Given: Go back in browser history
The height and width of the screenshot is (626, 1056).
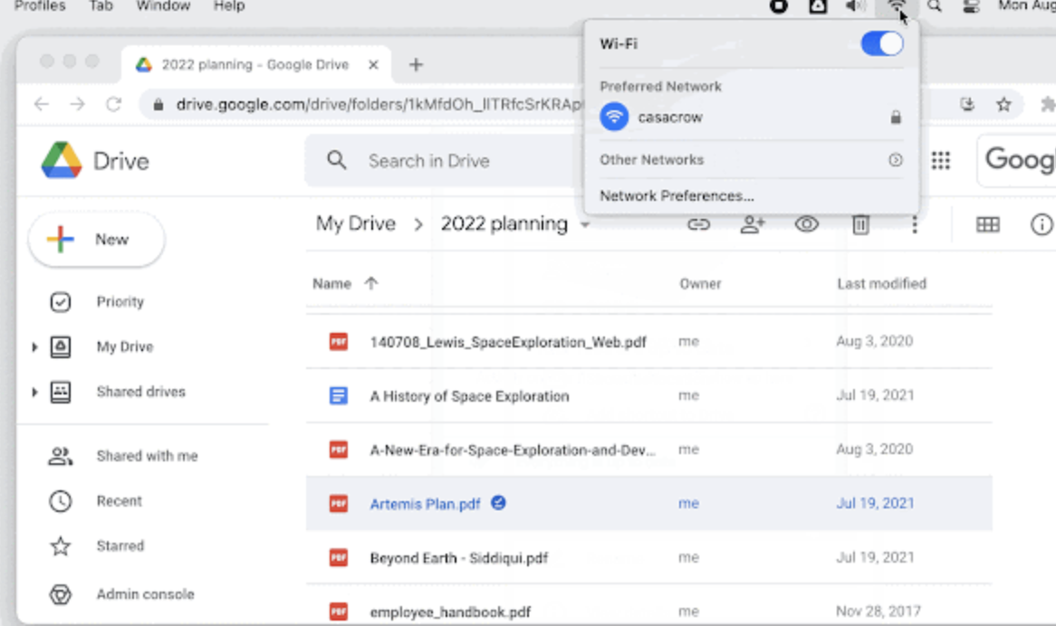Looking at the screenshot, I should click(41, 104).
